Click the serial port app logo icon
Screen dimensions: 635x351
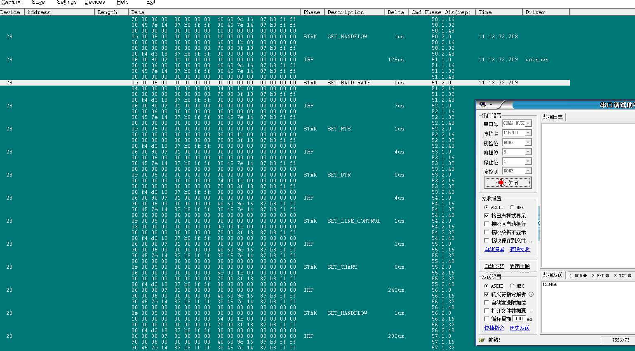coord(483,105)
